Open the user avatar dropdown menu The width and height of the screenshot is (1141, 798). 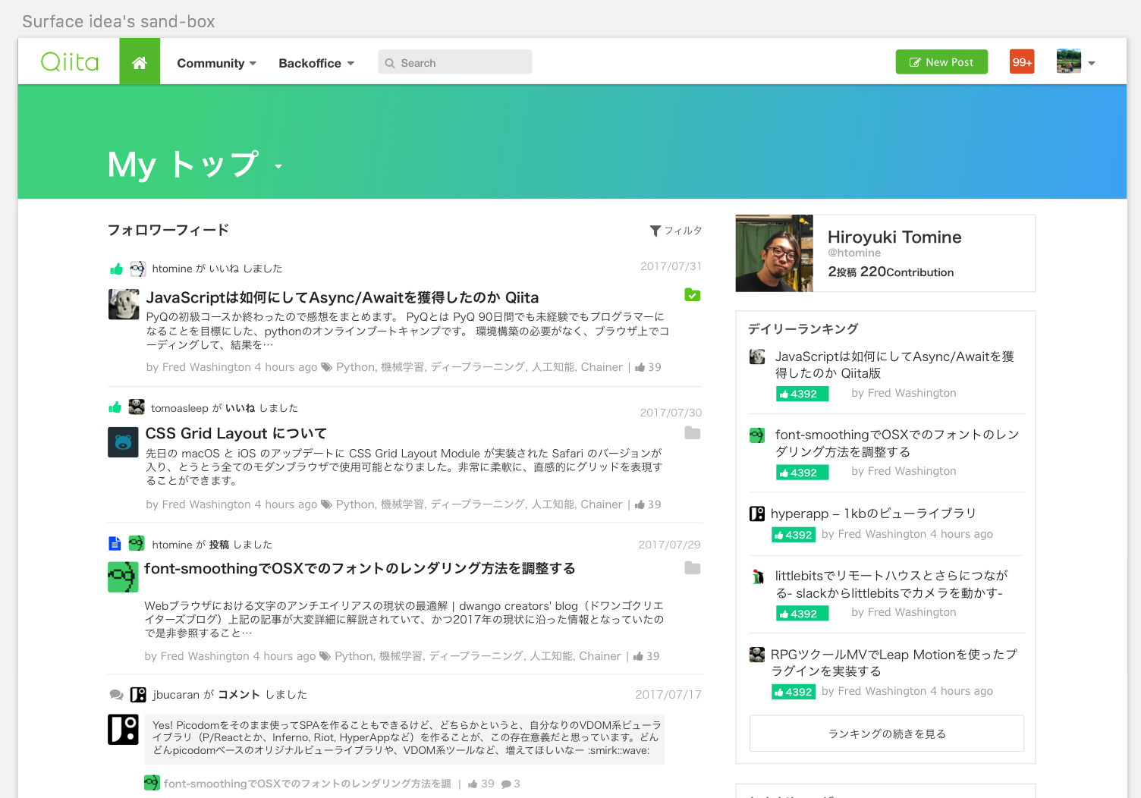(1076, 62)
